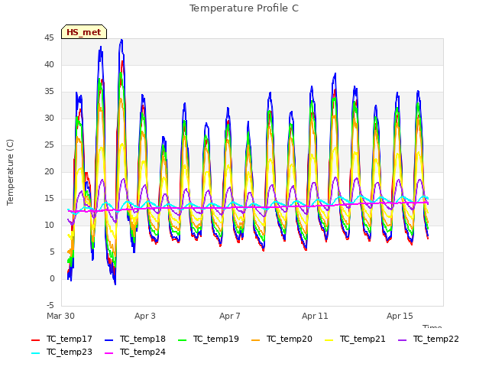Click the Apr 11 x-axis tick label
Screen dimensions: 489x367
coord(315,316)
